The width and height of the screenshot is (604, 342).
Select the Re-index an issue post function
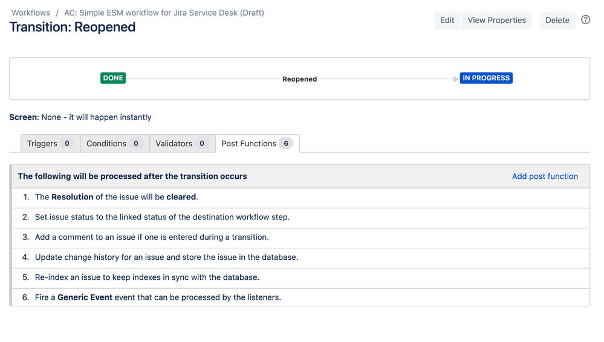click(x=147, y=277)
